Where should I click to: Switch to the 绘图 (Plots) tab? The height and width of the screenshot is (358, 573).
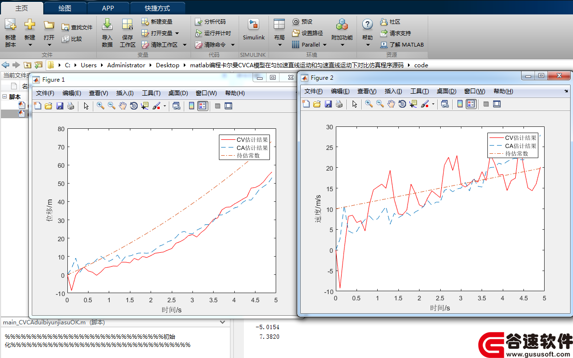tap(64, 8)
